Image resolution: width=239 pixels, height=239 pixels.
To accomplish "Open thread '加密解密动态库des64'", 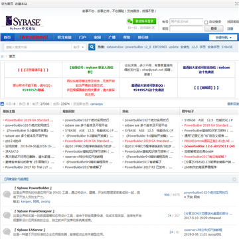I will pyautogui.click(x=199, y=151).
